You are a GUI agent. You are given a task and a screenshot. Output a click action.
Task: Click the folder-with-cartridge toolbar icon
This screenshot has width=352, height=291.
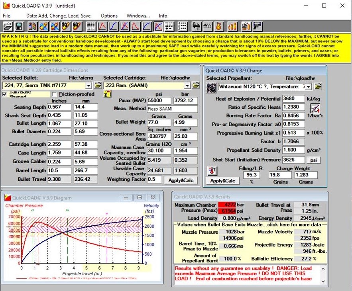pyautogui.click(x=246, y=26)
